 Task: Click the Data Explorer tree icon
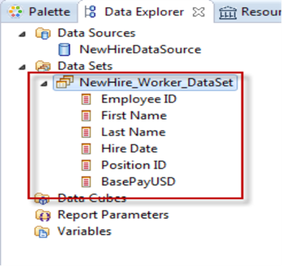(90, 12)
